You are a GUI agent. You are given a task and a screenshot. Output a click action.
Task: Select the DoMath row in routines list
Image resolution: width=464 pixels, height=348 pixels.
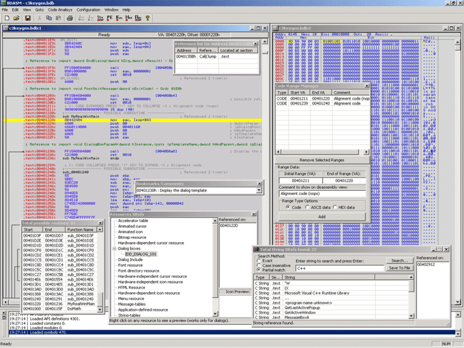[x=60, y=309]
